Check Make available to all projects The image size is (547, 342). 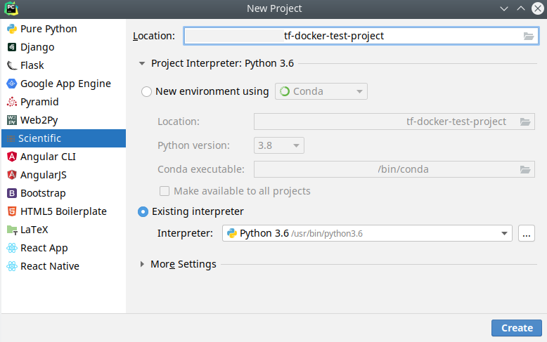(x=165, y=191)
